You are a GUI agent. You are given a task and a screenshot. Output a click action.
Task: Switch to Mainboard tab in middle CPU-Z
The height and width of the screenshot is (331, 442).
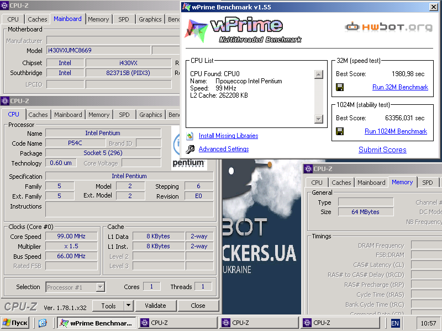pos(68,115)
